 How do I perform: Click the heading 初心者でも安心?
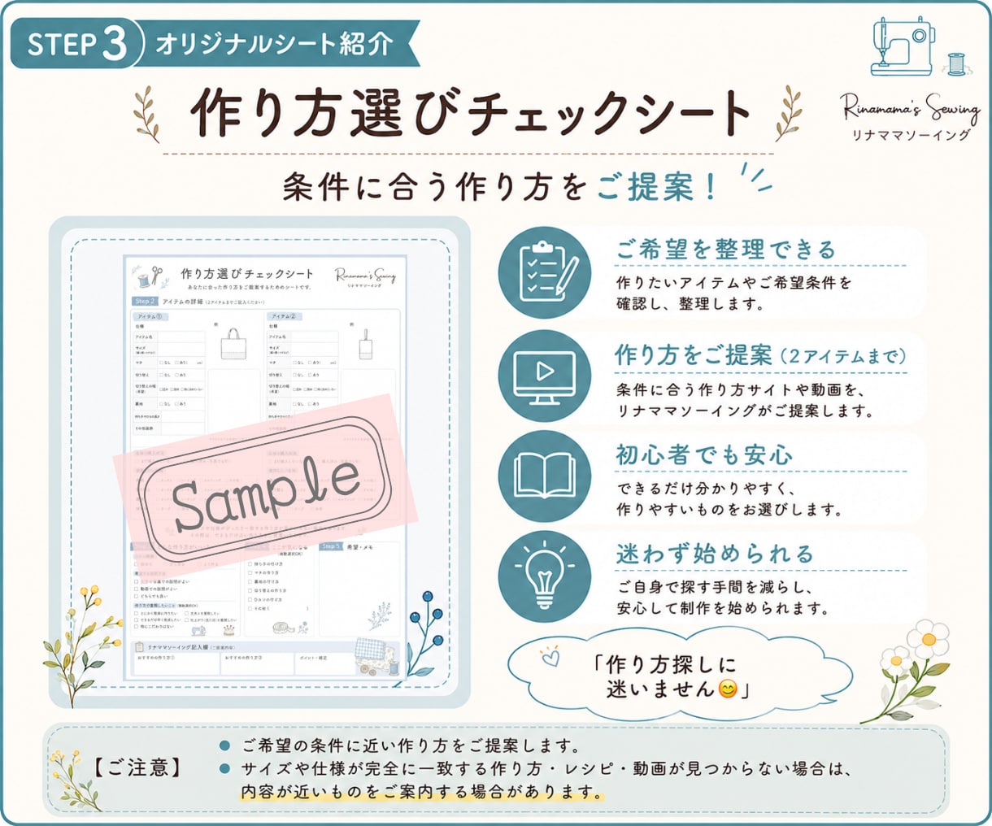(704, 454)
